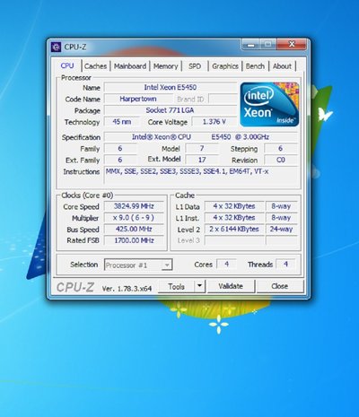Open the Processor #1 selection dropdown
This screenshot has height=417, width=359.
[138, 265]
